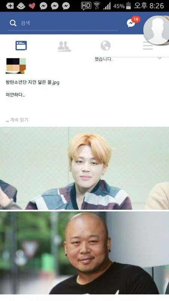Tap the post author's pixelated profile thumbnail
Viewport: 169px width, 301px height.
pos(16,66)
